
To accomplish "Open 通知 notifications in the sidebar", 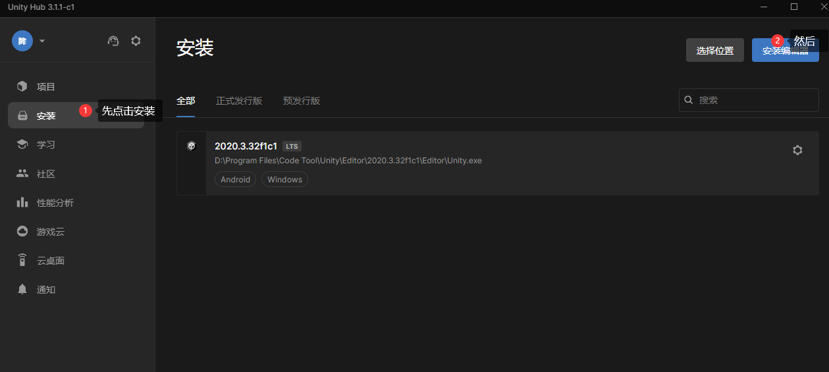I will tap(76, 289).
